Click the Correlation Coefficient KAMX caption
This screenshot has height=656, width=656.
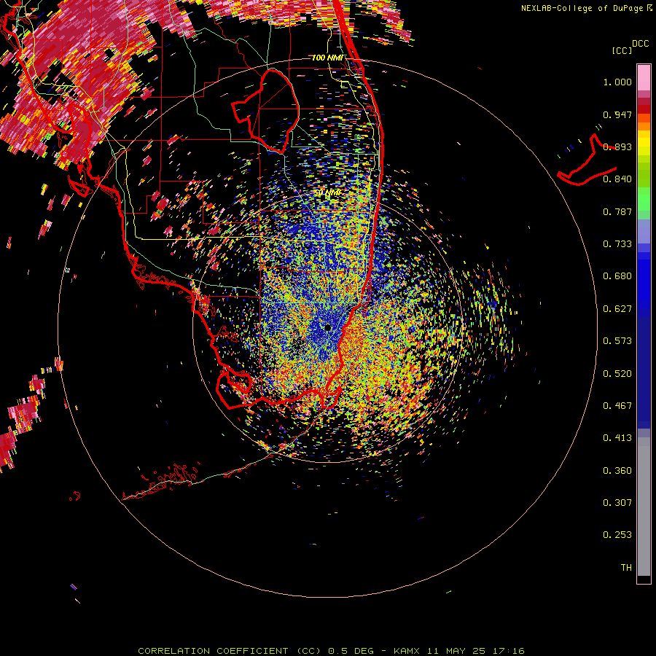pyautogui.click(x=331, y=651)
